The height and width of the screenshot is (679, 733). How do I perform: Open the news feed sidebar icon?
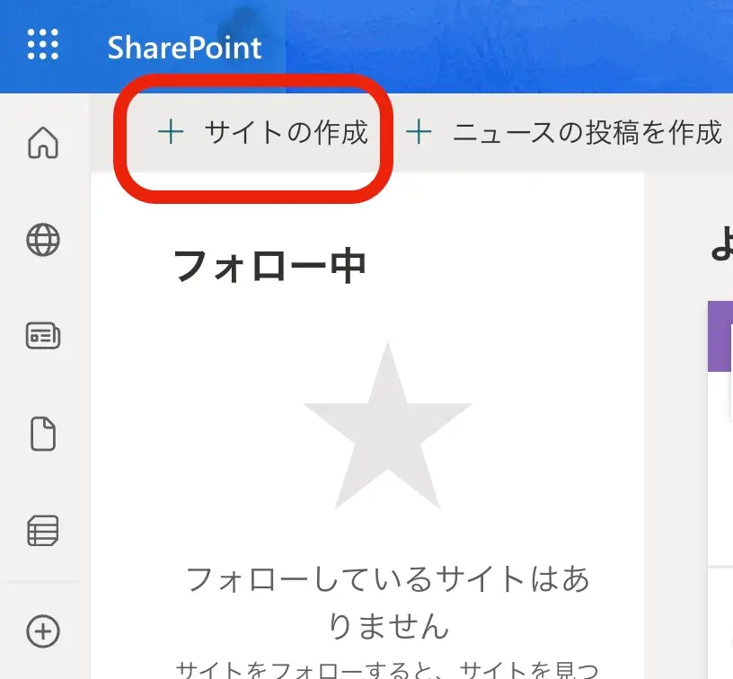[43, 337]
